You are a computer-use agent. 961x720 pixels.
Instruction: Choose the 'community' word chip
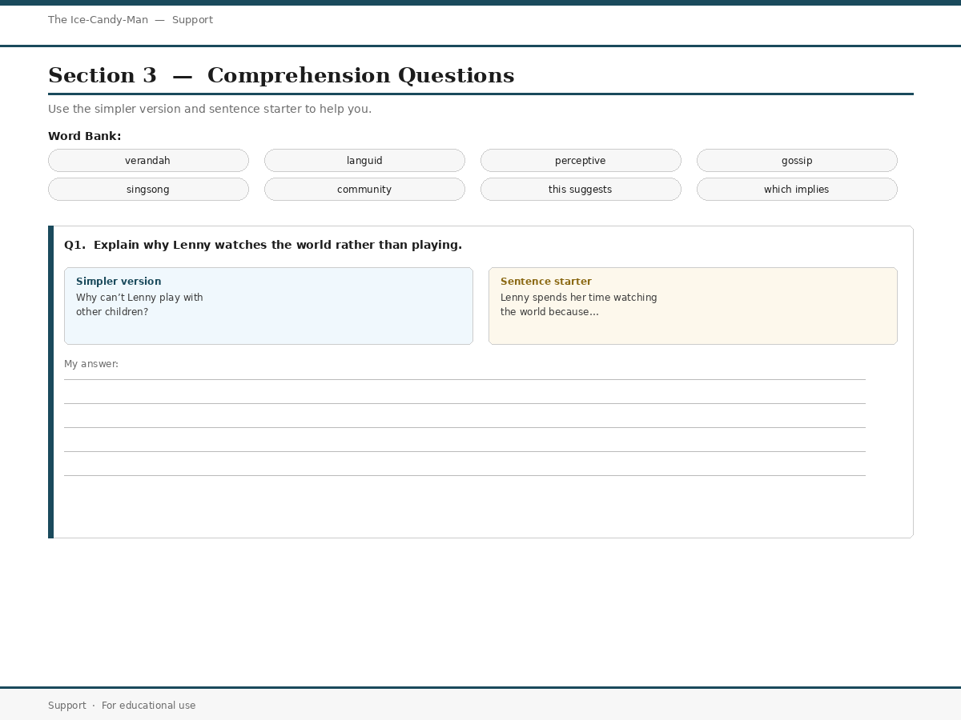364,190
